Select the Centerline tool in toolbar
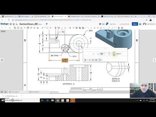The width and height of the screenshot is (156, 117). [88, 28]
